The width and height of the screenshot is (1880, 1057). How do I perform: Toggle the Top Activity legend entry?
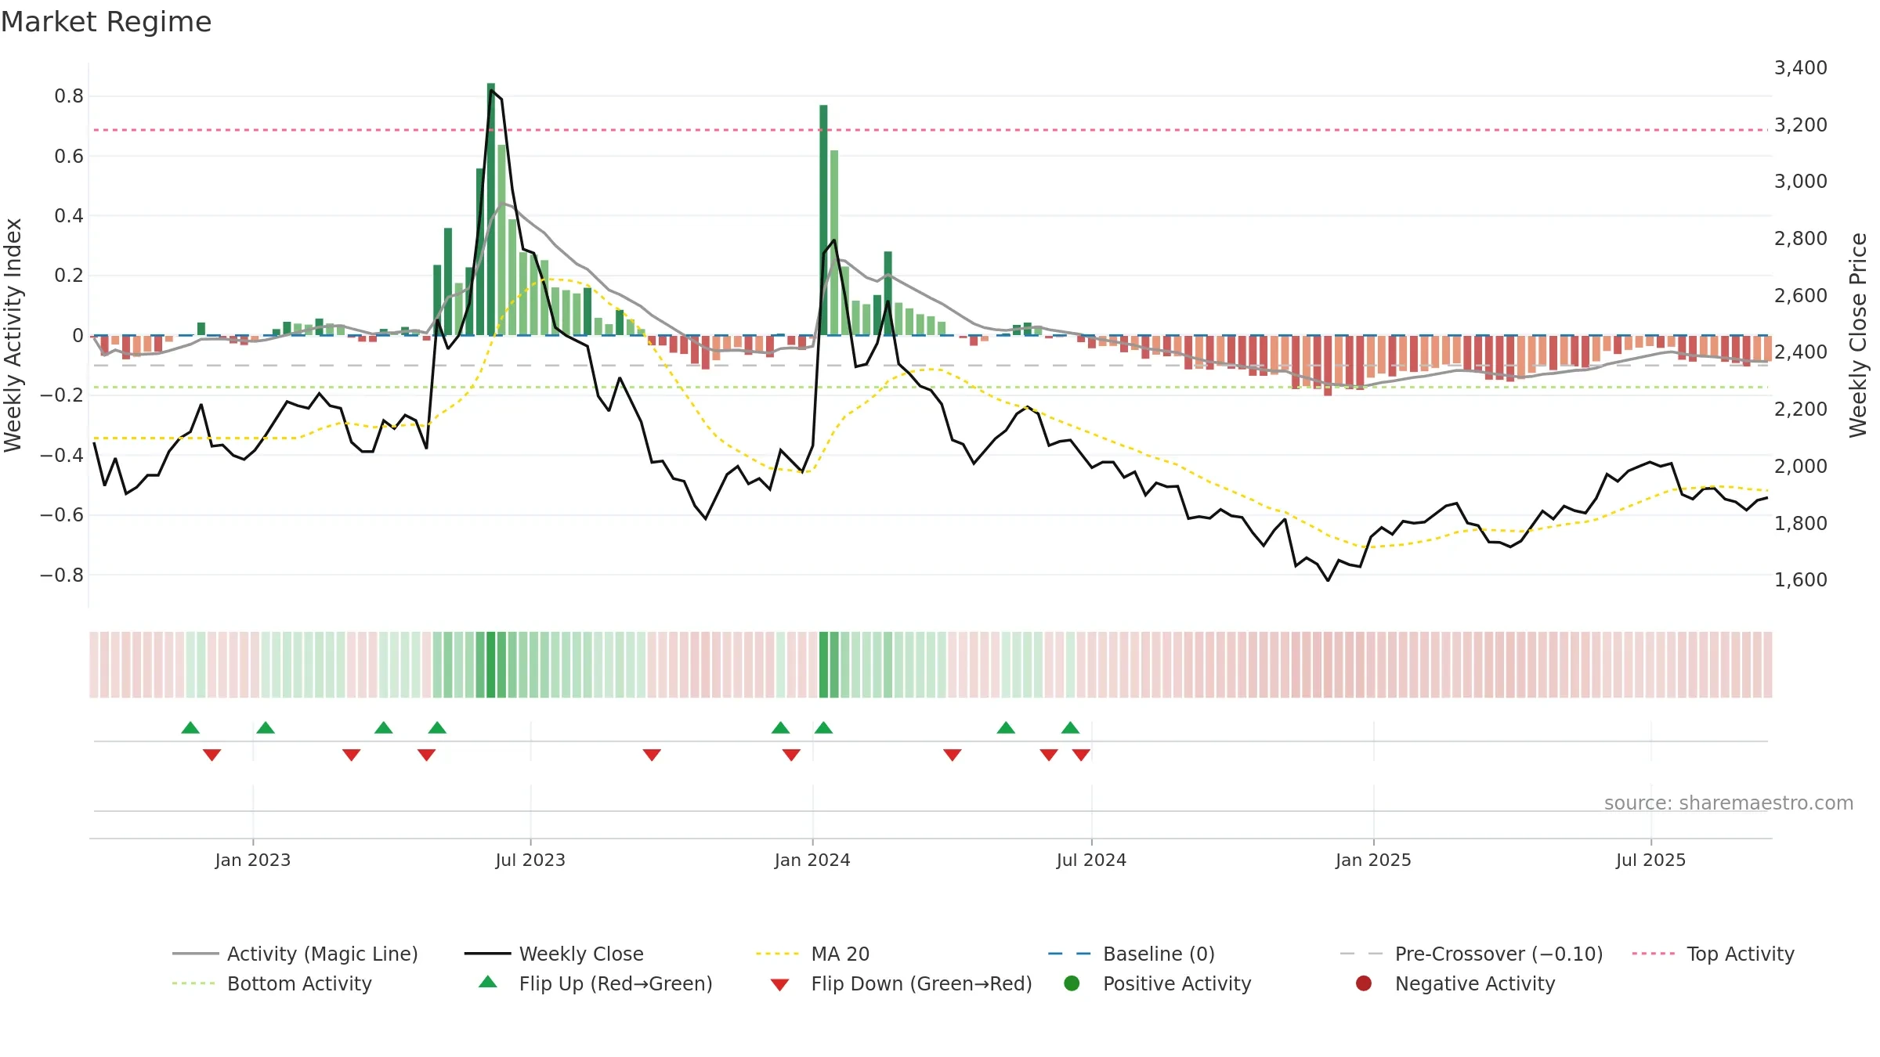click(1713, 954)
